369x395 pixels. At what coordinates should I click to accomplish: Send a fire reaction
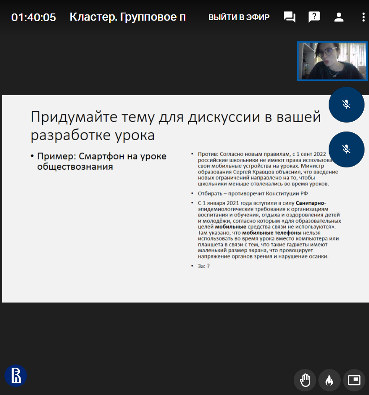coord(330,381)
